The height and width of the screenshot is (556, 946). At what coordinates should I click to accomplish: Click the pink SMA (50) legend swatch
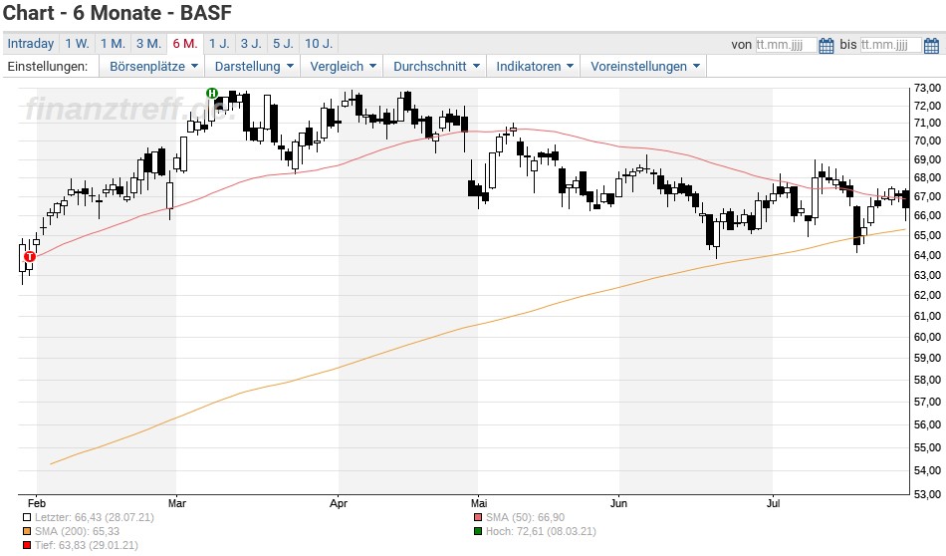478,517
